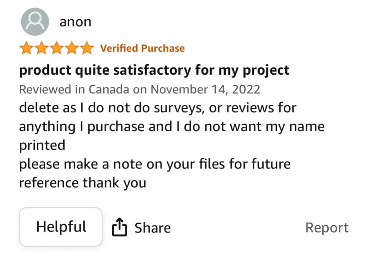Report this review
368x254 pixels.
[327, 228]
